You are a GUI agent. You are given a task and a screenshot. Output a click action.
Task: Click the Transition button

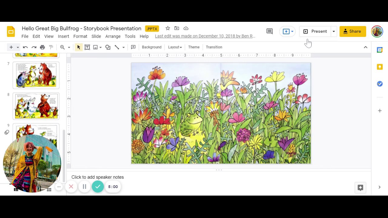tap(214, 47)
